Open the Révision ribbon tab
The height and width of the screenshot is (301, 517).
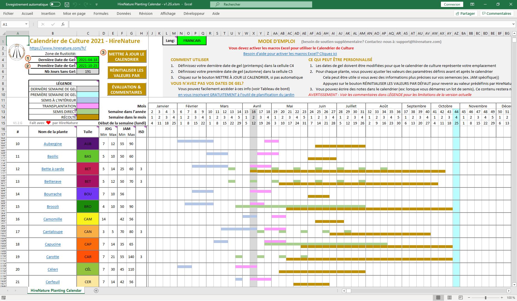coord(146,13)
